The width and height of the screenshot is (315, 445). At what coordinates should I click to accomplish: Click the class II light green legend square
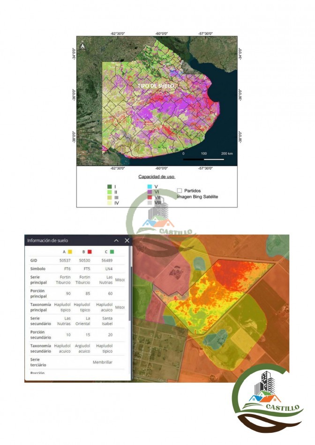109,192
